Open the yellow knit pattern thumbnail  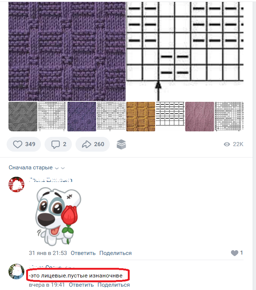tap(141, 117)
